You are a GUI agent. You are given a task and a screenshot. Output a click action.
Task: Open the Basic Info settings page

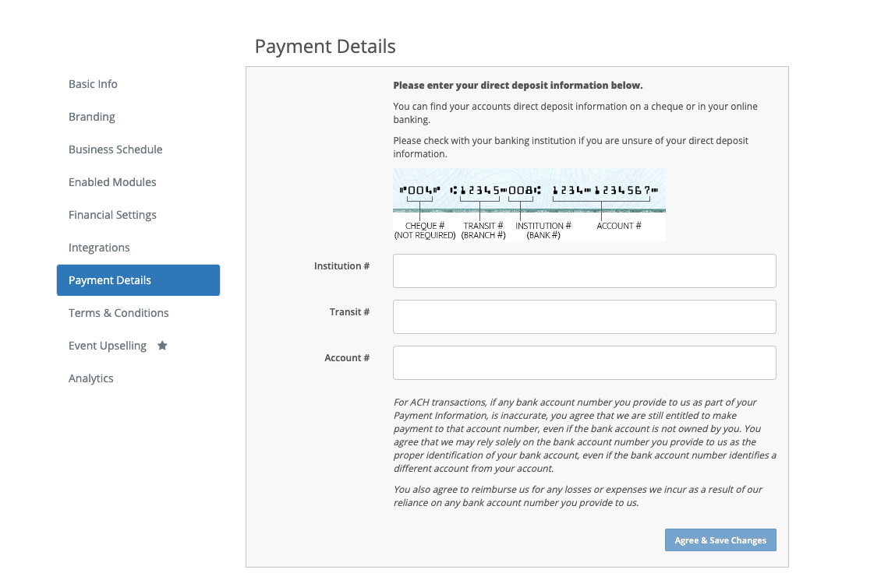point(93,84)
